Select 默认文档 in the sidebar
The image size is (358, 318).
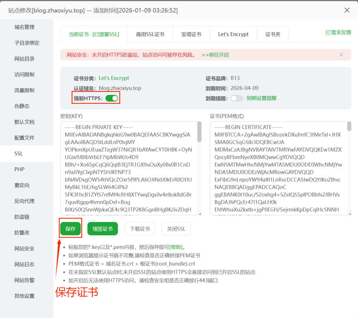(x=24, y=122)
